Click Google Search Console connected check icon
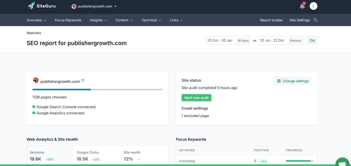The width and height of the screenshot is (351, 166). [x=34, y=107]
